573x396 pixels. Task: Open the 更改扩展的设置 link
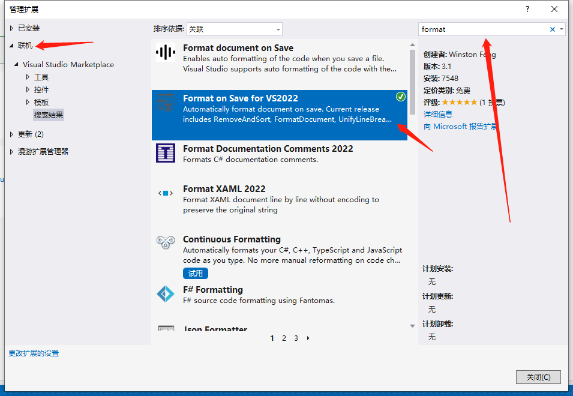(34, 353)
